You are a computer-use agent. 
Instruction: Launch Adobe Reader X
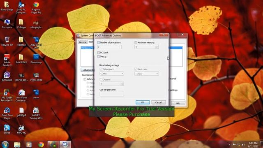click(7, 60)
